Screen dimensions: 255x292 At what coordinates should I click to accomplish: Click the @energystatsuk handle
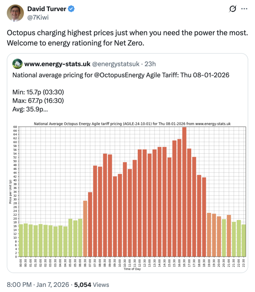coord(116,64)
